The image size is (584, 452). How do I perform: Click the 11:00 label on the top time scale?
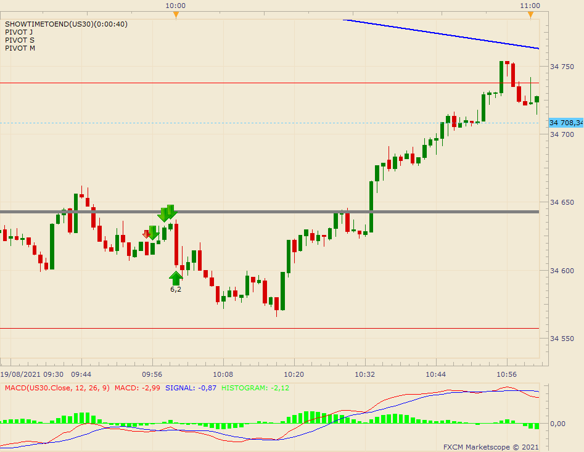click(530, 6)
